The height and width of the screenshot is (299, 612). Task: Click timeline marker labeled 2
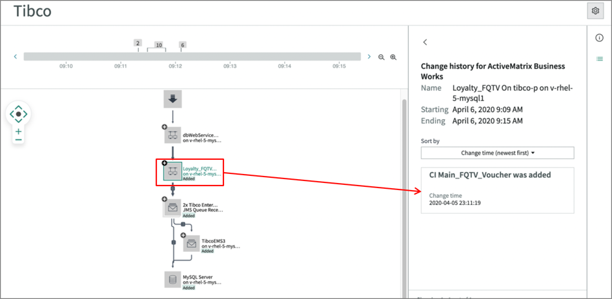pos(138,43)
